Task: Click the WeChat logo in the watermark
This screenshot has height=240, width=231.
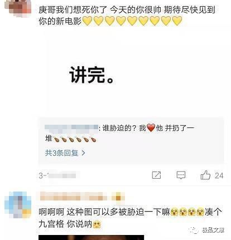Action: pyautogui.click(x=194, y=231)
